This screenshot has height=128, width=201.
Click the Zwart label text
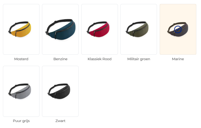60,121
